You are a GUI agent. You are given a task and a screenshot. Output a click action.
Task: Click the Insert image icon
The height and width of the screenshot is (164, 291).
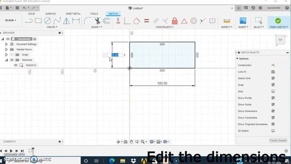[243, 20]
